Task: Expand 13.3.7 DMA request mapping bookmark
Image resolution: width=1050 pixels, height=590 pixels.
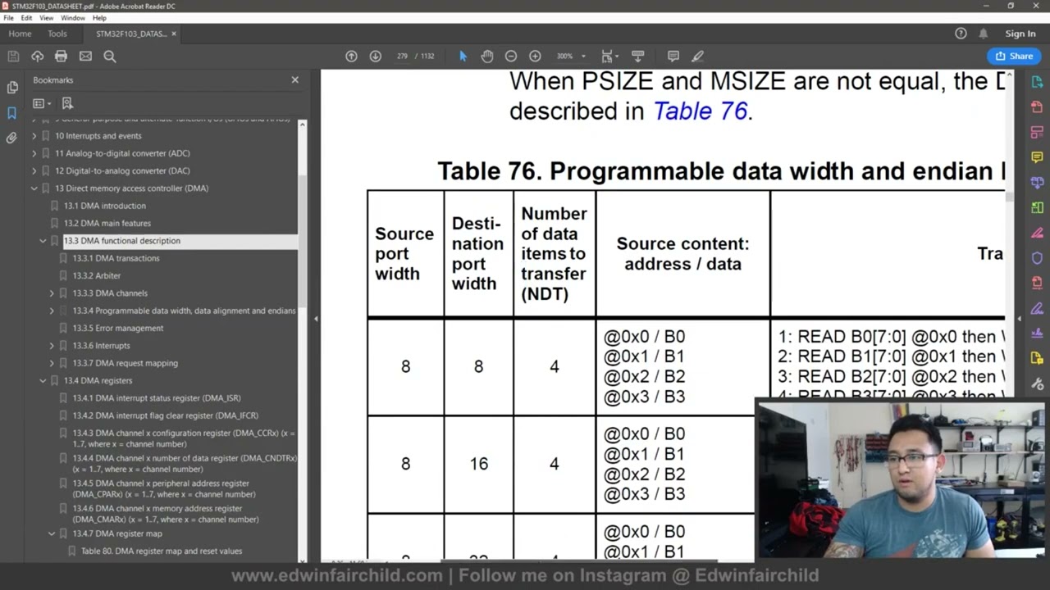Action: click(52, 363)
